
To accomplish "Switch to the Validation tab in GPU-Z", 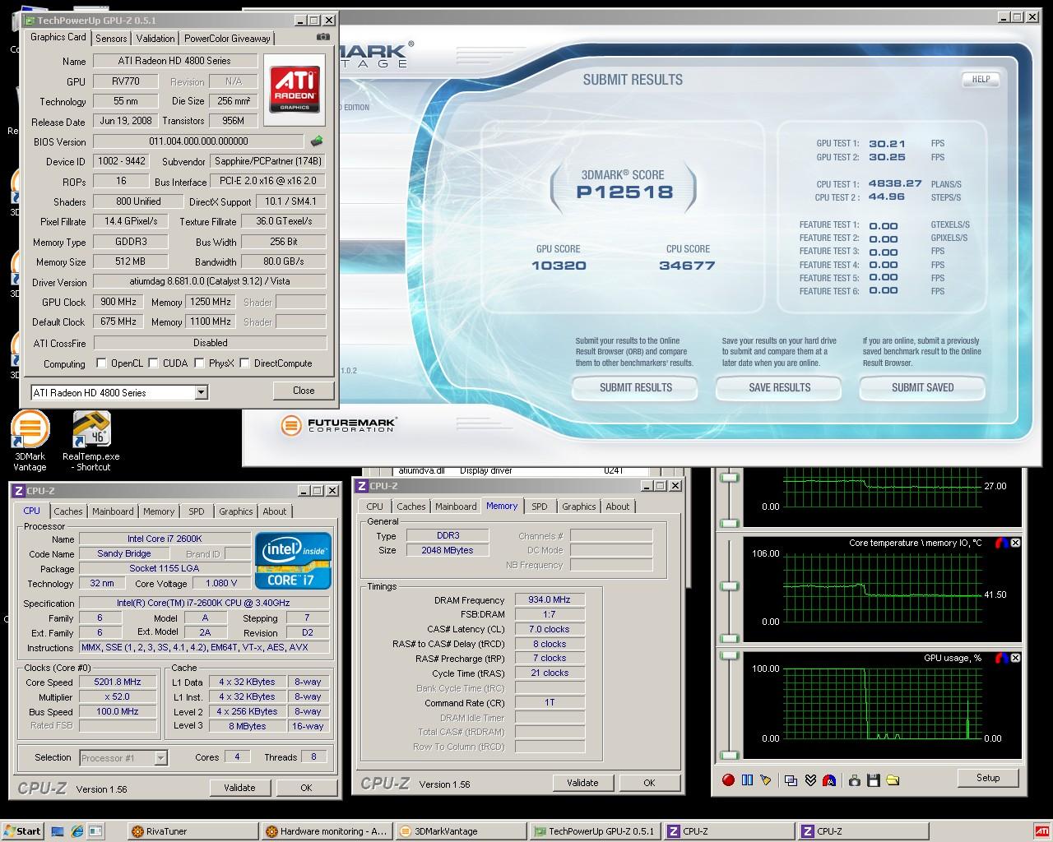I will 155,38.
